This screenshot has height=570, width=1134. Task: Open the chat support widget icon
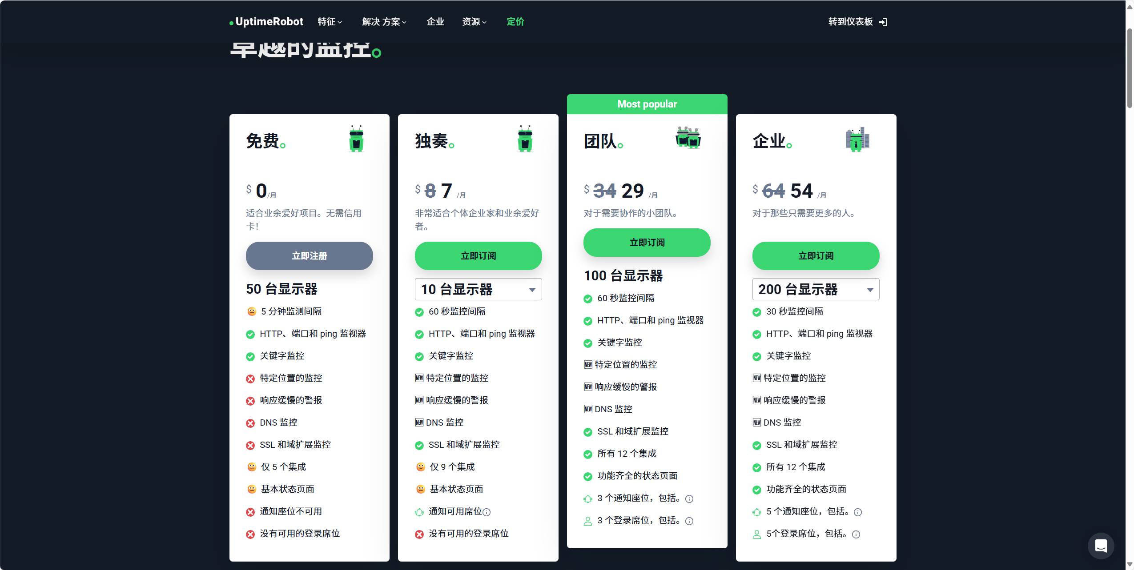pos(1101,545)
